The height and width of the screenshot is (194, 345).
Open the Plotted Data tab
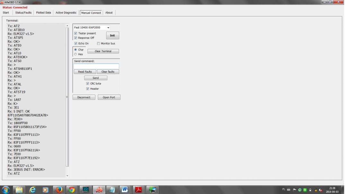tap(43, 13)
